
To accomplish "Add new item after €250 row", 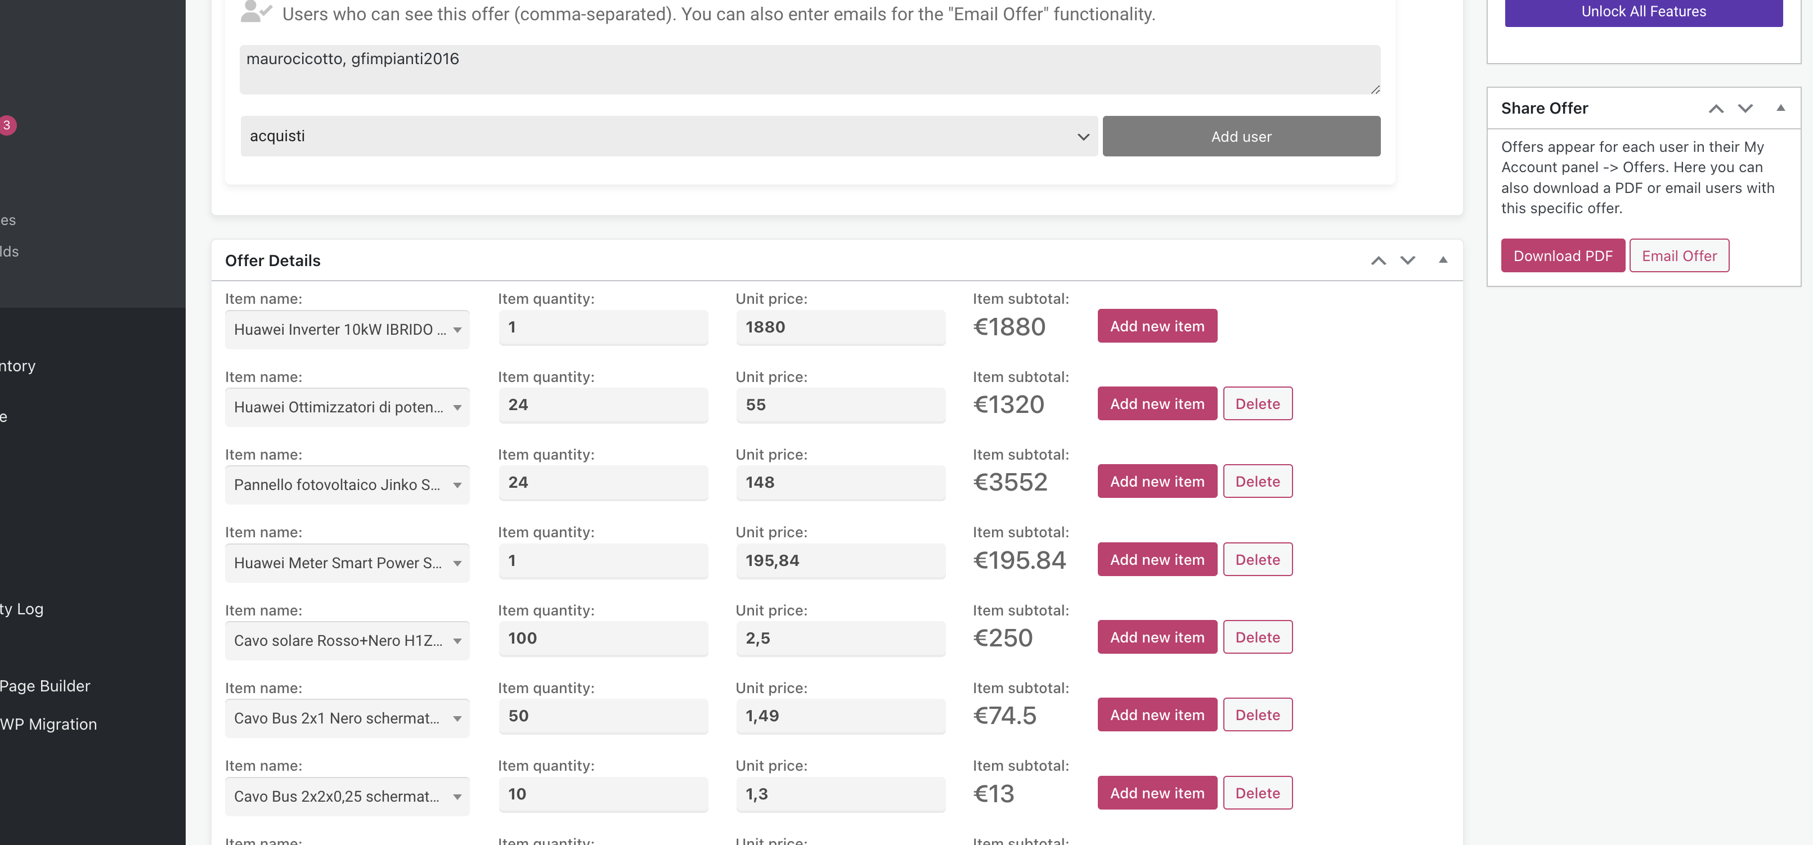I will pos(1157,637).
